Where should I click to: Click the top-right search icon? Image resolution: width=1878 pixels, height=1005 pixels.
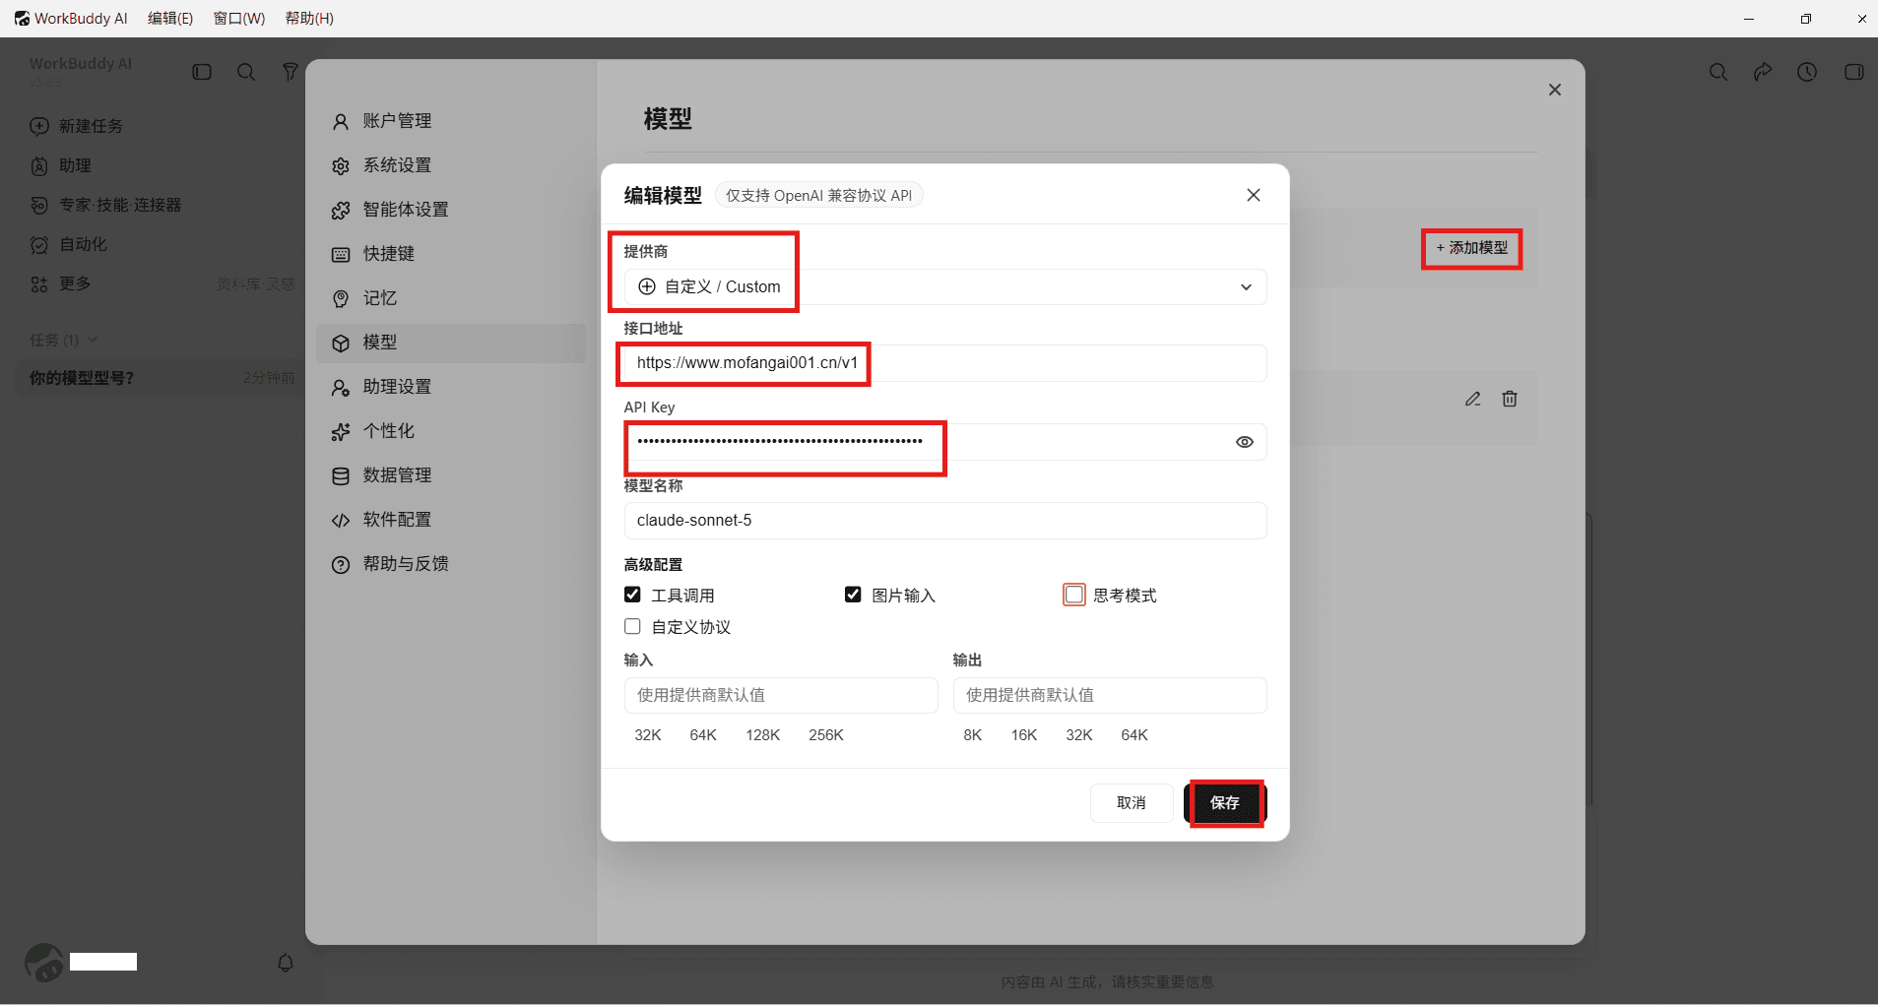point(1718,72)
